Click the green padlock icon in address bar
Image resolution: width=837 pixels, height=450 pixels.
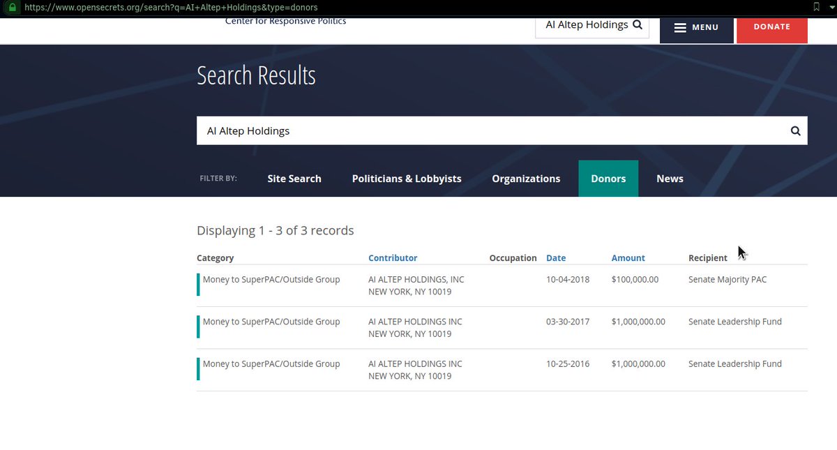tap(12, 7)
